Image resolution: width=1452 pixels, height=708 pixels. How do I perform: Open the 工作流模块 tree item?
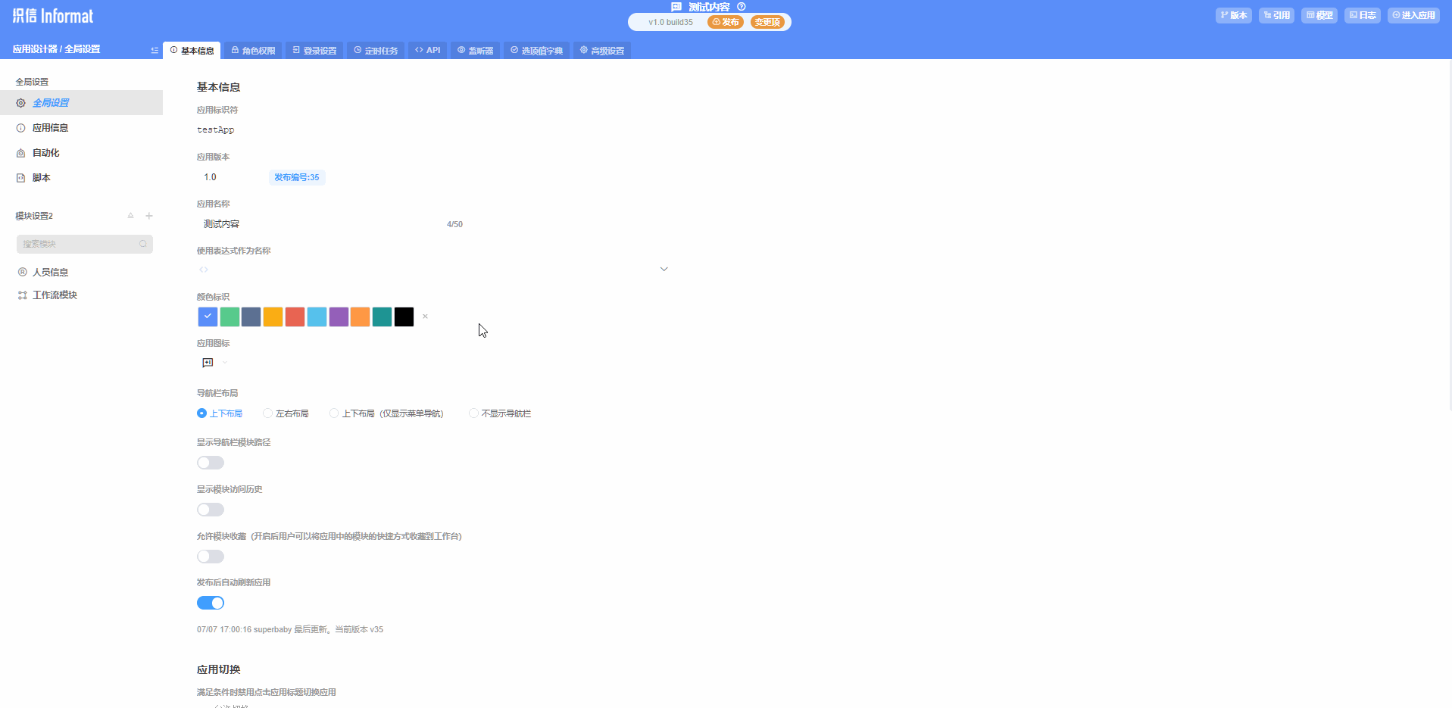(x=55, y=295)
